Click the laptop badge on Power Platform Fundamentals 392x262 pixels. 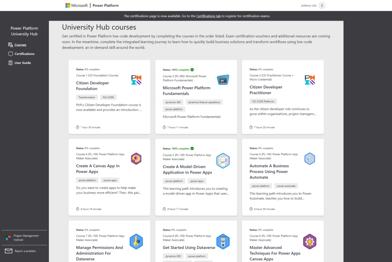pos(223,79)
